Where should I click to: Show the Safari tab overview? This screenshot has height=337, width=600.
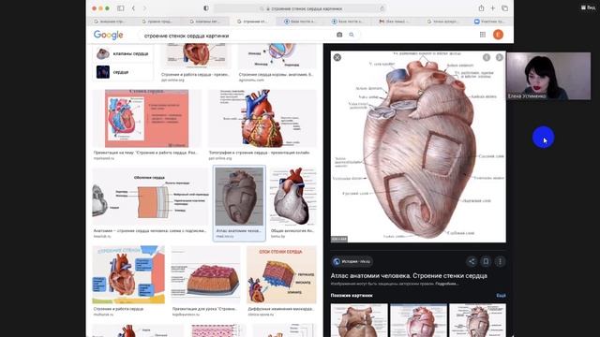(x=504, y=8)
